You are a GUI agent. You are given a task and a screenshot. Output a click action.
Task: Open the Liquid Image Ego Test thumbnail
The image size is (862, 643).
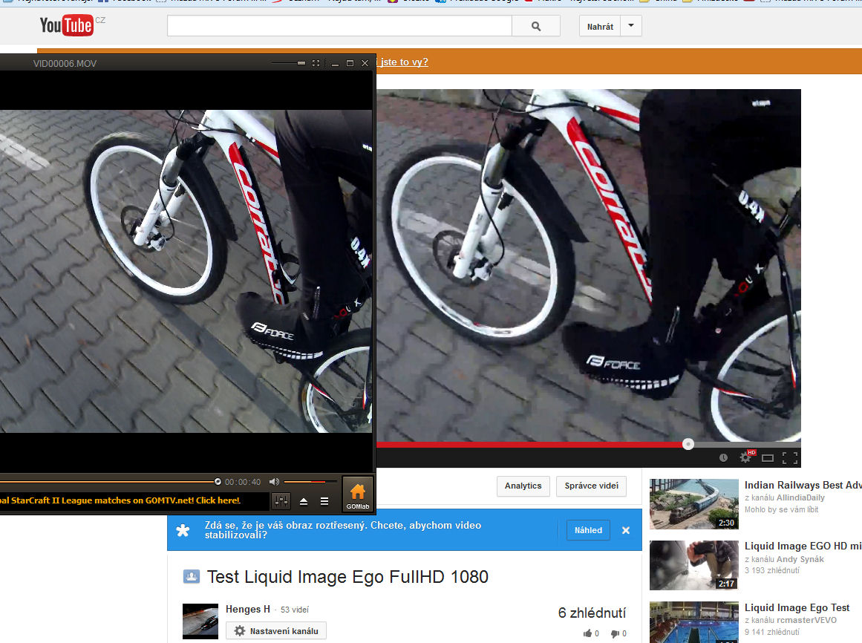tap(693, 622)
